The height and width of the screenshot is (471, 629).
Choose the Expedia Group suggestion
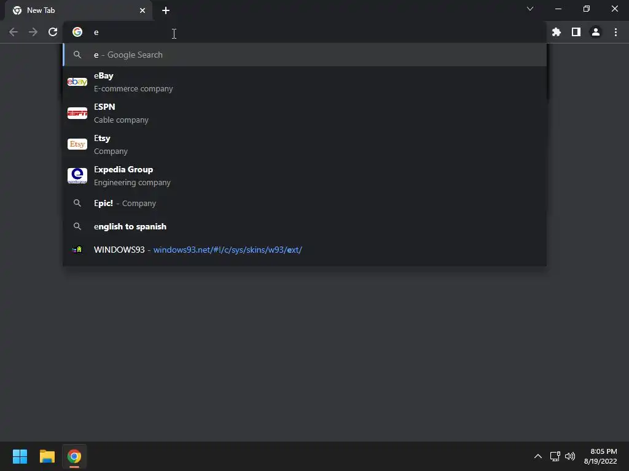305,175
